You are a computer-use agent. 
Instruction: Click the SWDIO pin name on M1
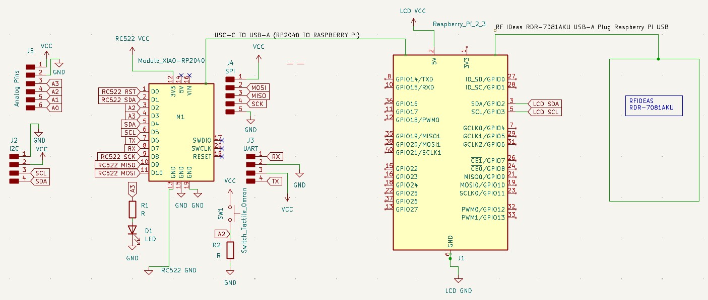pos(202,140)
